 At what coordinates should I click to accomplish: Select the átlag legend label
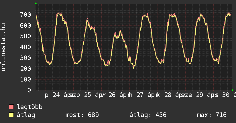[26, 115]
